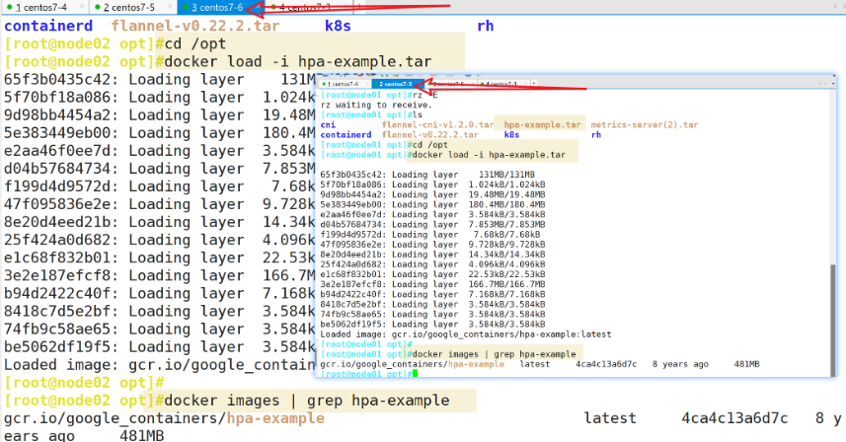Image resolution: width=846 pixels, height=442 pixels.
Task: Add a new session tab with the plus button in the inset window
Action: 534,84
